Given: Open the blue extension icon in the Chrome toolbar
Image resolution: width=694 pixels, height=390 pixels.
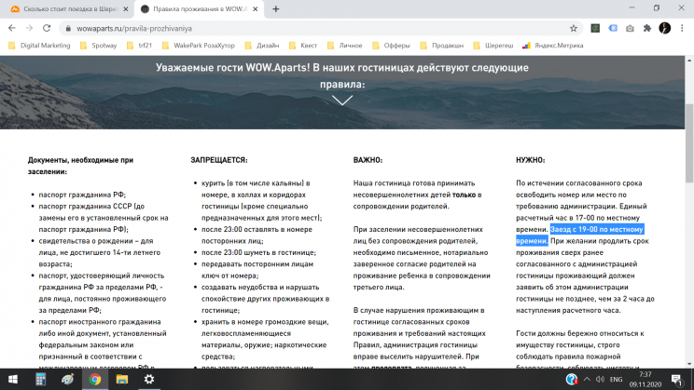Looking at the screenshot, I should click(613, 28).
